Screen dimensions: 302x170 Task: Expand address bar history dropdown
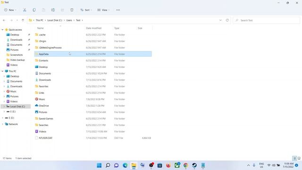[x=220, y=20]
